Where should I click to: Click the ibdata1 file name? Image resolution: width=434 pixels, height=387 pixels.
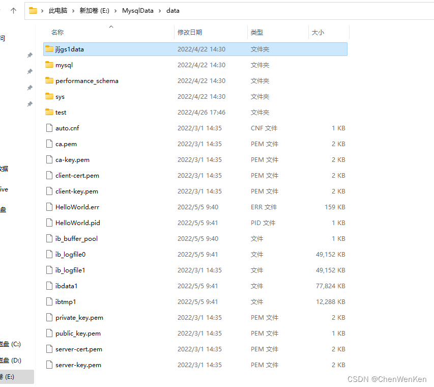(67, 286)
